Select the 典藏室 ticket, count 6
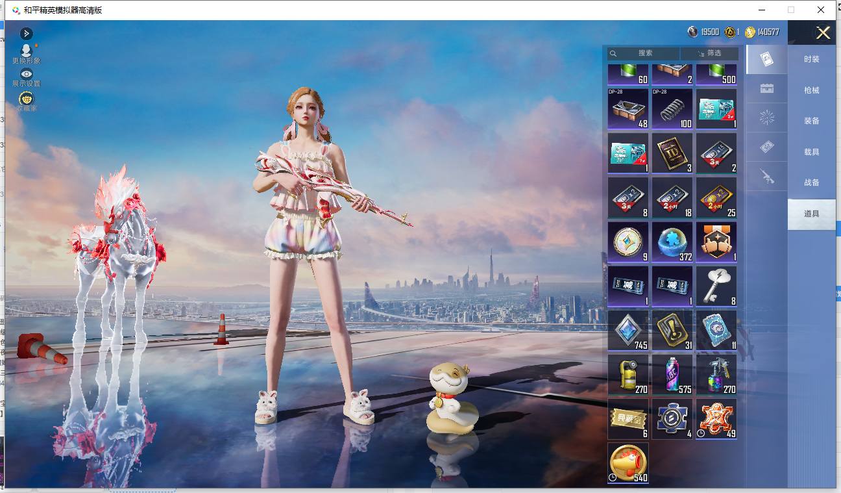This screenshot has width=841, height=493. tap(628, 418)
